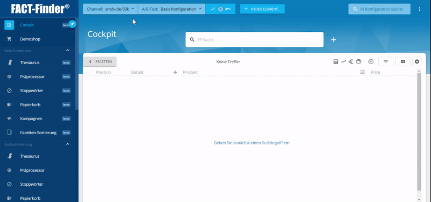
Task: Click the sidebar pin icon
Action: click(x=72, y=24)
